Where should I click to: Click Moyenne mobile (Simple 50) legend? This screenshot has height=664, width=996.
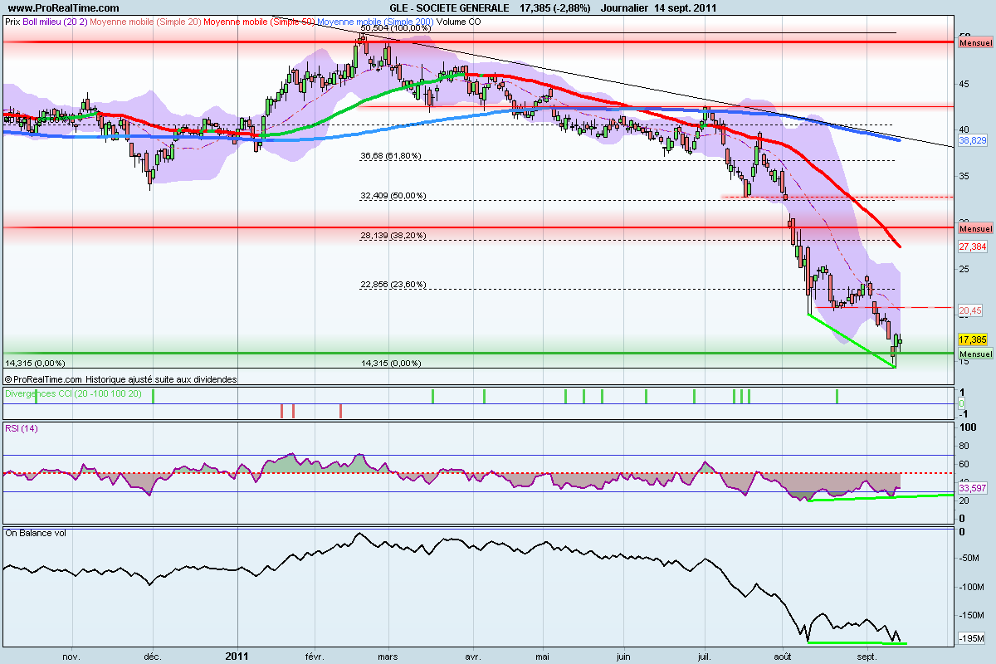[x=259, y=22]
